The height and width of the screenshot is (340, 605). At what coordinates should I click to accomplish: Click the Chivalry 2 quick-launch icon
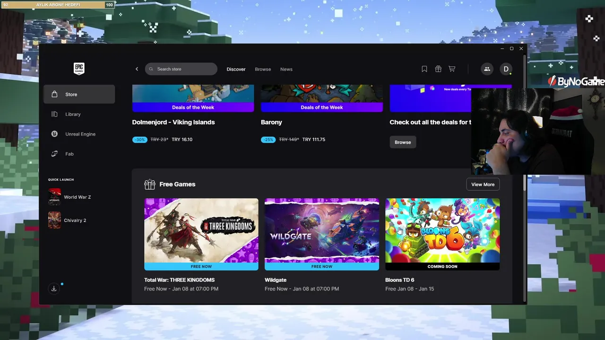point(54,220)
